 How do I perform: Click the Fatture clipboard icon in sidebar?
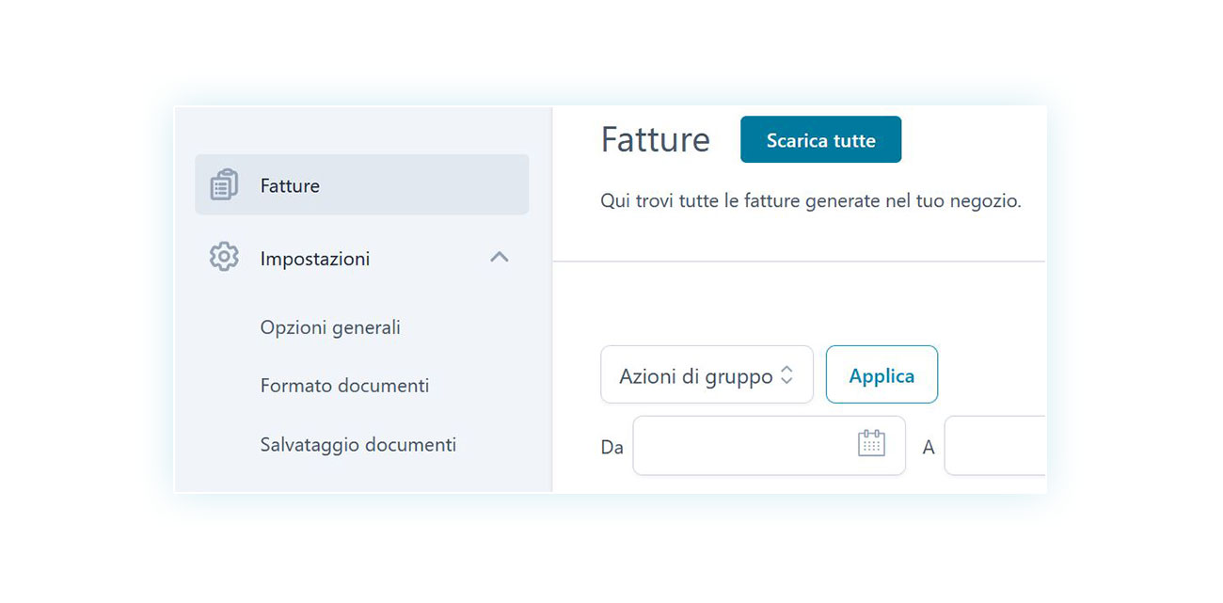point(224,185)
